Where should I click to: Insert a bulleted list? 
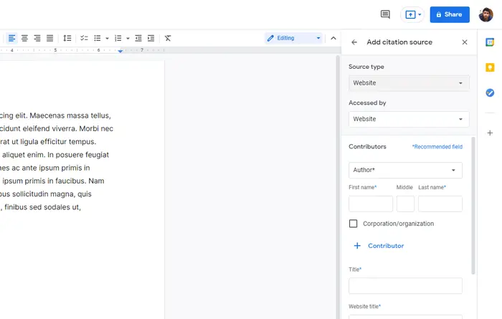coord(98,39)
